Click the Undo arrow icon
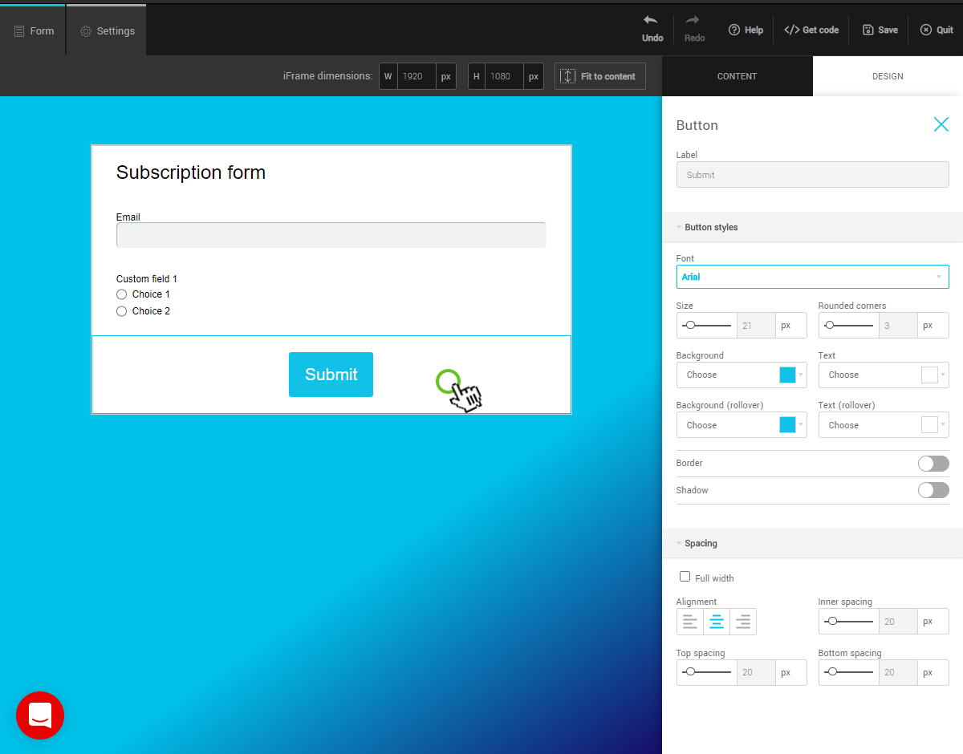This screenshot has width=963, height=754. pos(651,21)
